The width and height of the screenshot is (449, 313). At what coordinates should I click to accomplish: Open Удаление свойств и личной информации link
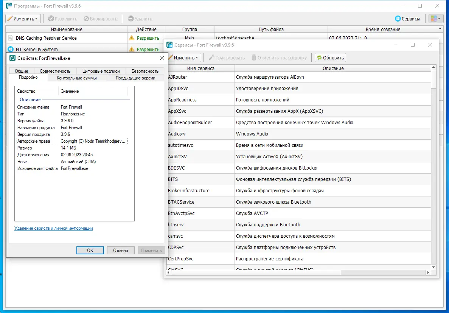(x=54, y=228)
